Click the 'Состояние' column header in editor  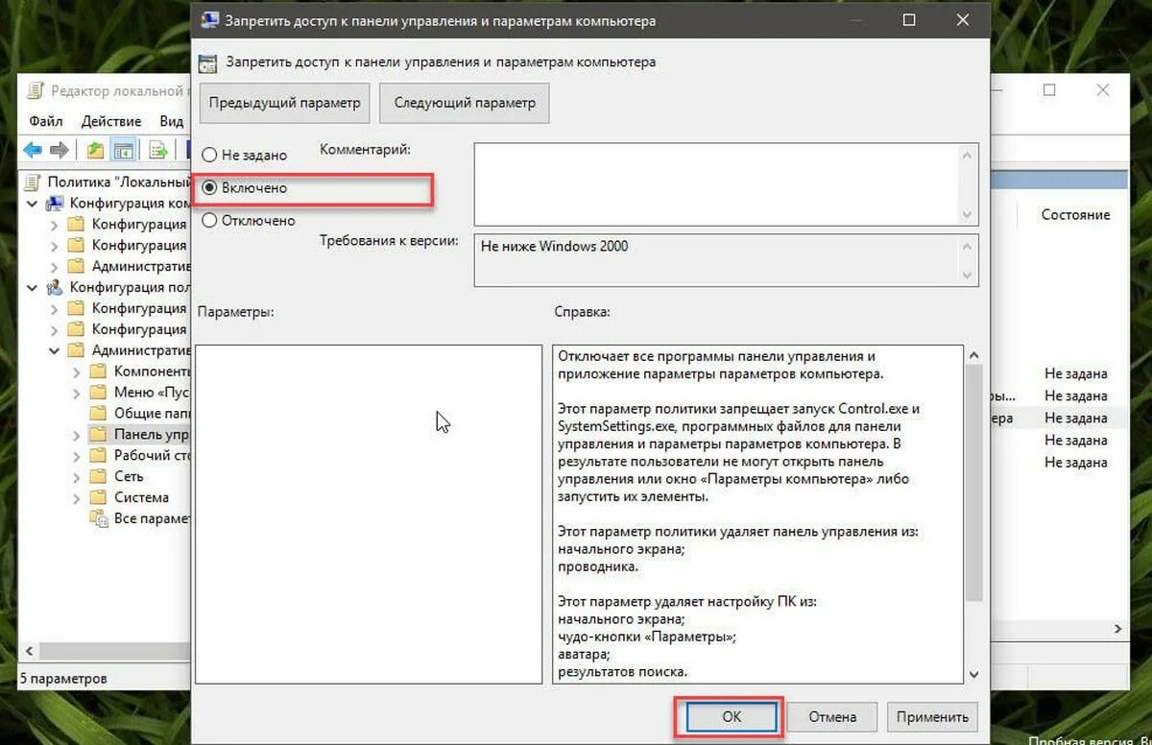(1075, 214)
